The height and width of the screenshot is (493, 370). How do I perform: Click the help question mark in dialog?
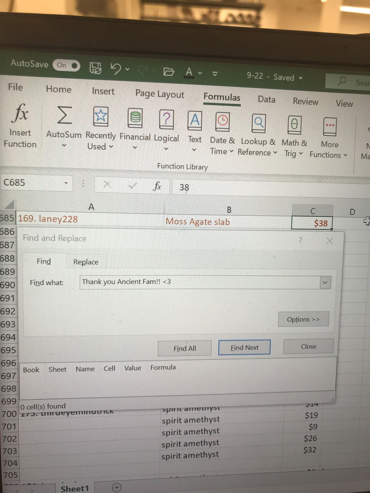[301, 240]
